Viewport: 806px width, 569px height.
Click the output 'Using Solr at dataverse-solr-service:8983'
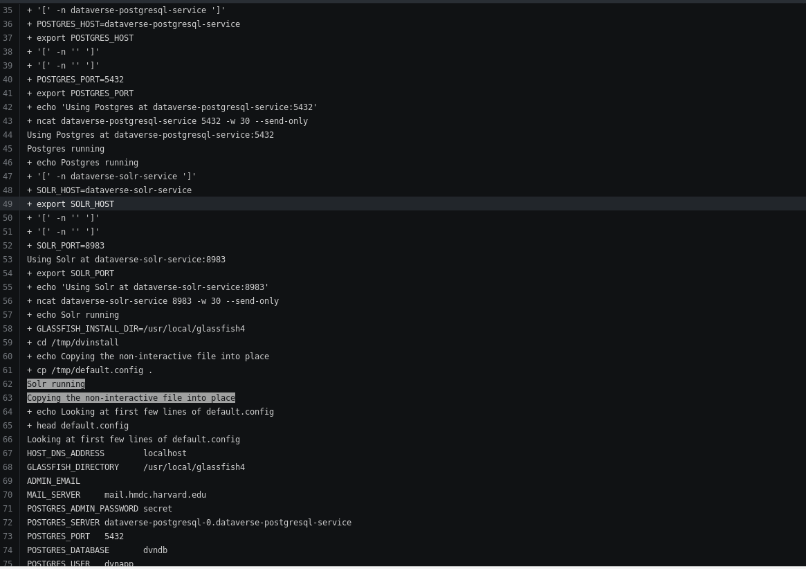click(x=127, y=260)
